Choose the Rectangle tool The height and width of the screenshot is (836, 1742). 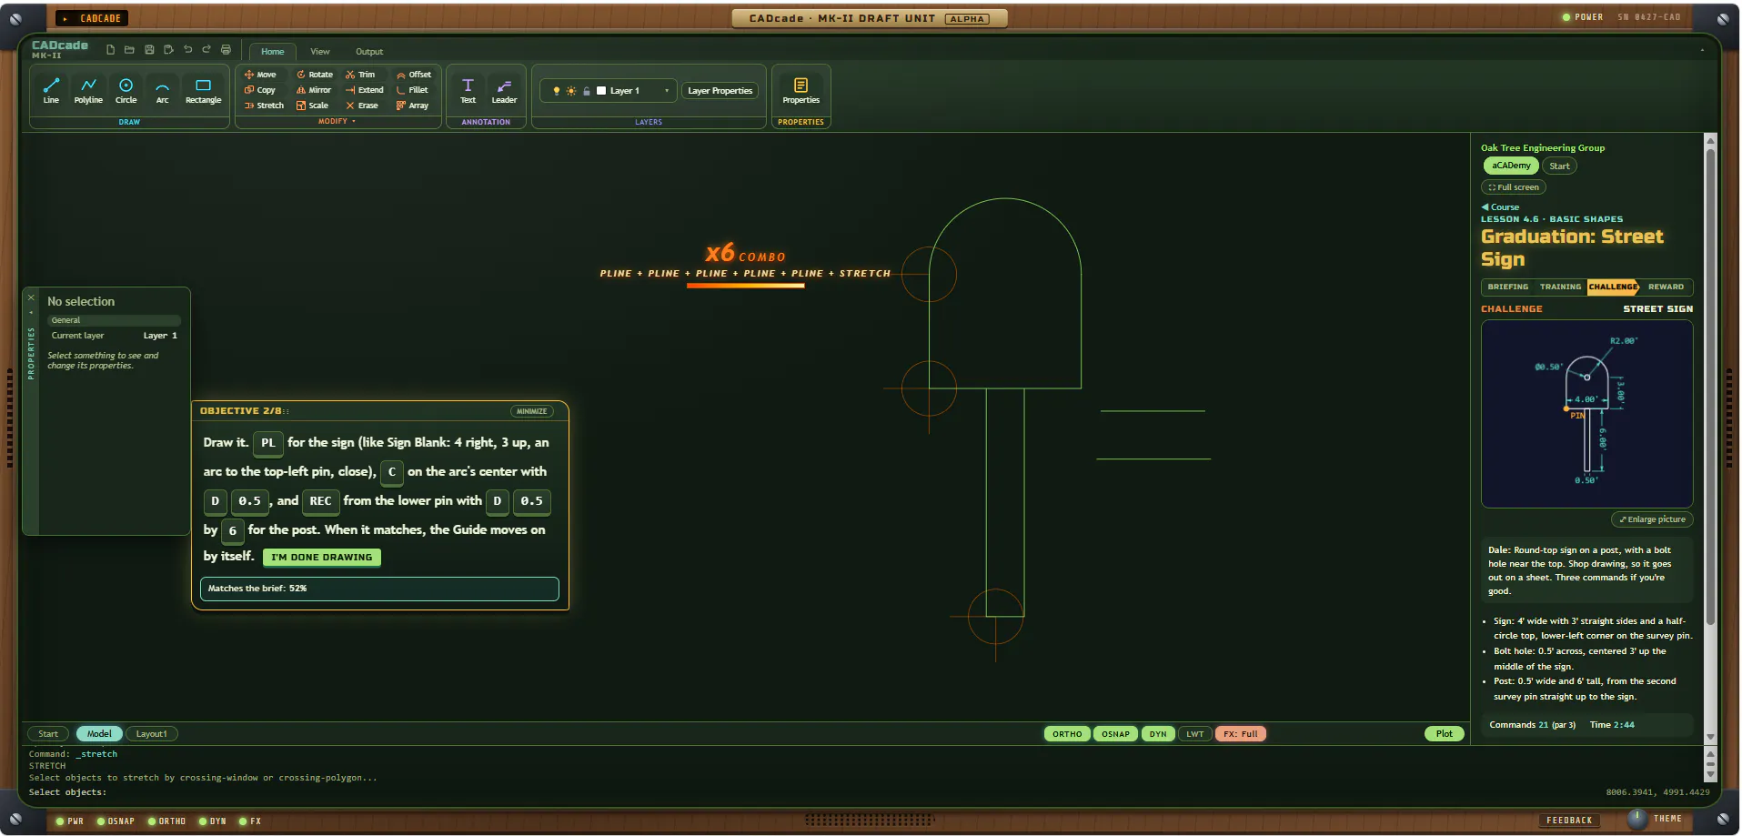[203, 90]
